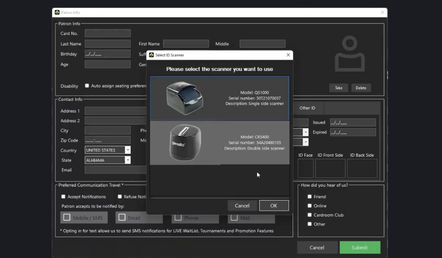Open the dropdown below the Expired row
The height and width of the screenshot is (258, 442).
click(305, 142)
